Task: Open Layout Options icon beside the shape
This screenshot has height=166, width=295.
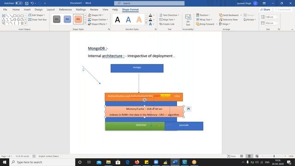Action: click(x=189, y=109)
